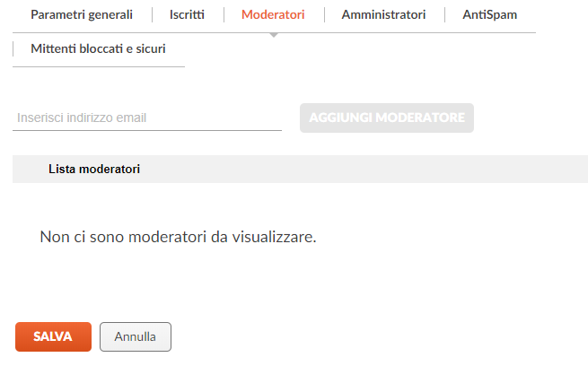The image size is (588, 366).
Task: Click the underline beneath the email field
Action: pos(147,130)
